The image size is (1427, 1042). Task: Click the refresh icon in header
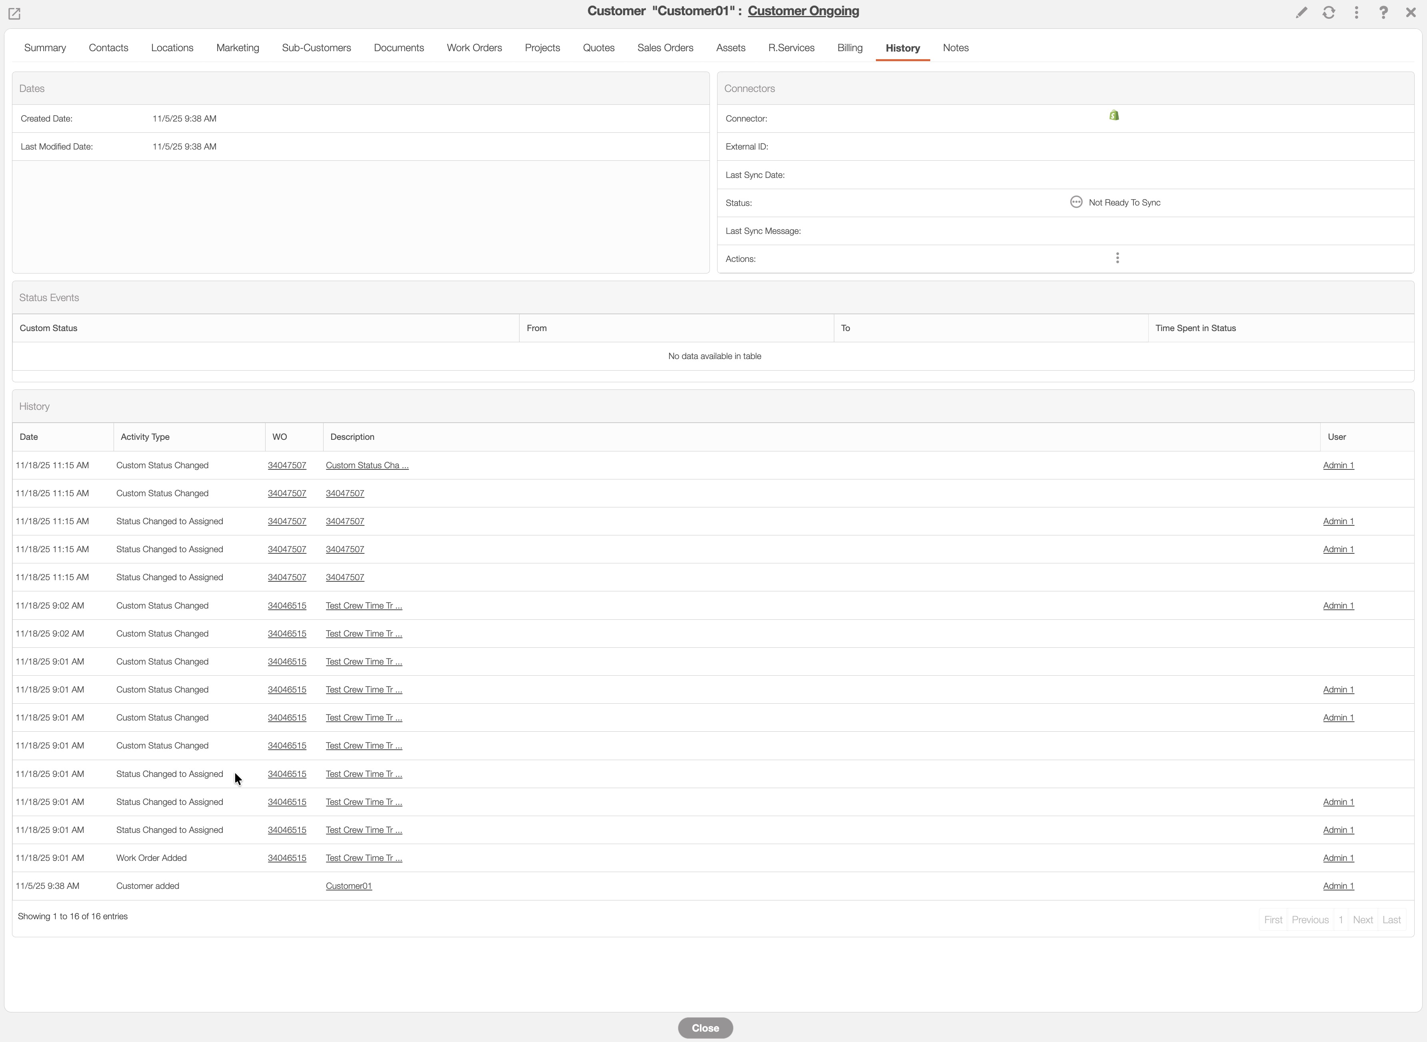(1329, 13)
